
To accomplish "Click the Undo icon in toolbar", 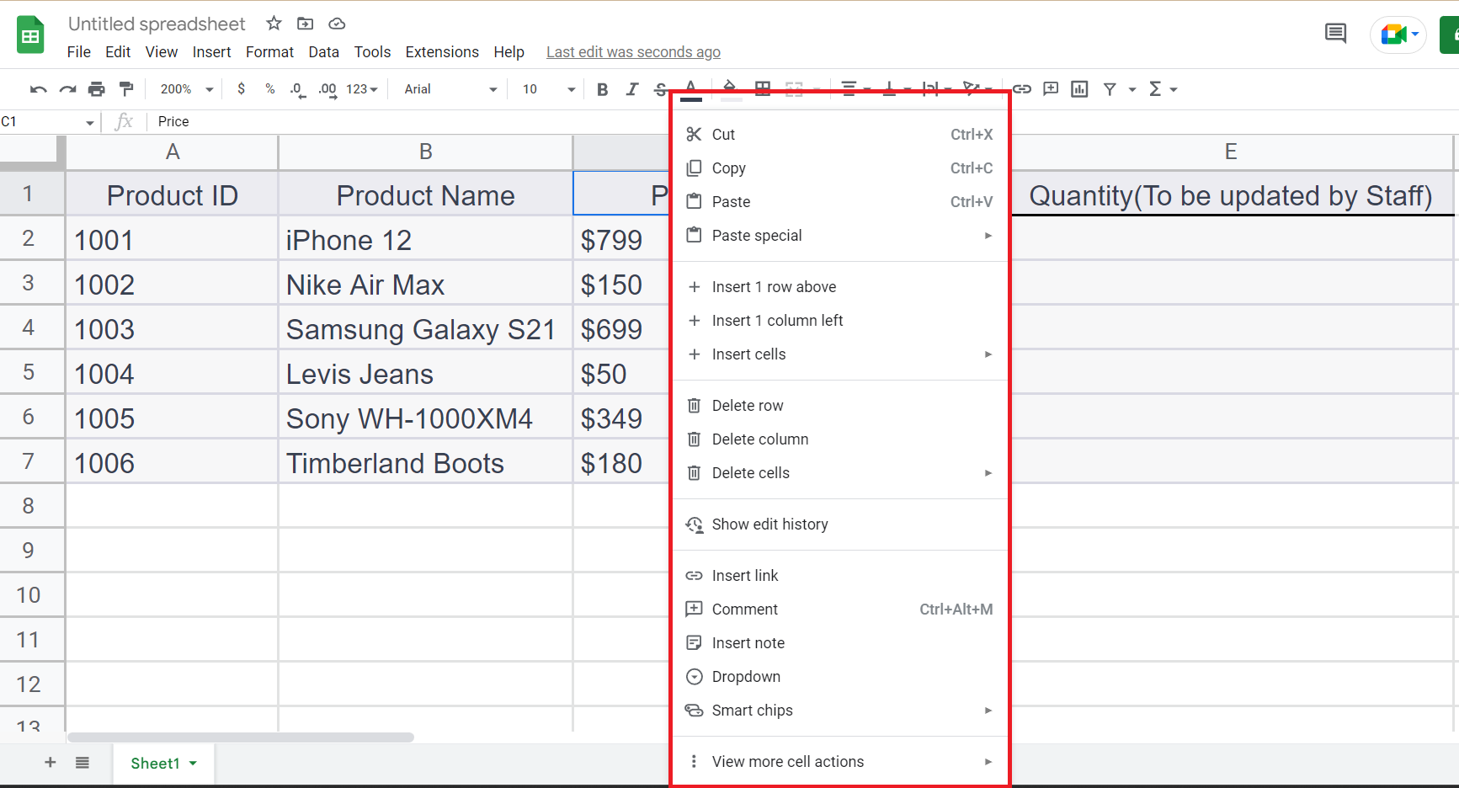I will click(x=38, y=89).
